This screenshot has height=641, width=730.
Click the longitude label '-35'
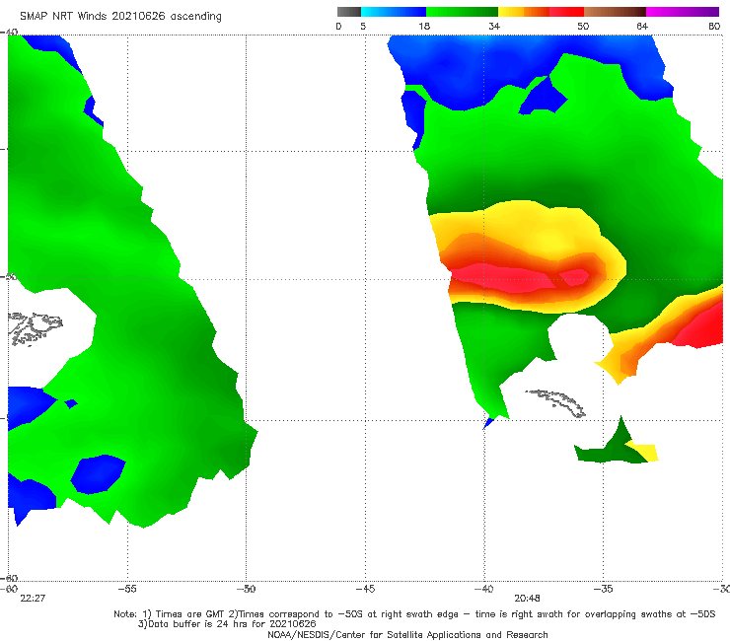(x=603, y=589)
